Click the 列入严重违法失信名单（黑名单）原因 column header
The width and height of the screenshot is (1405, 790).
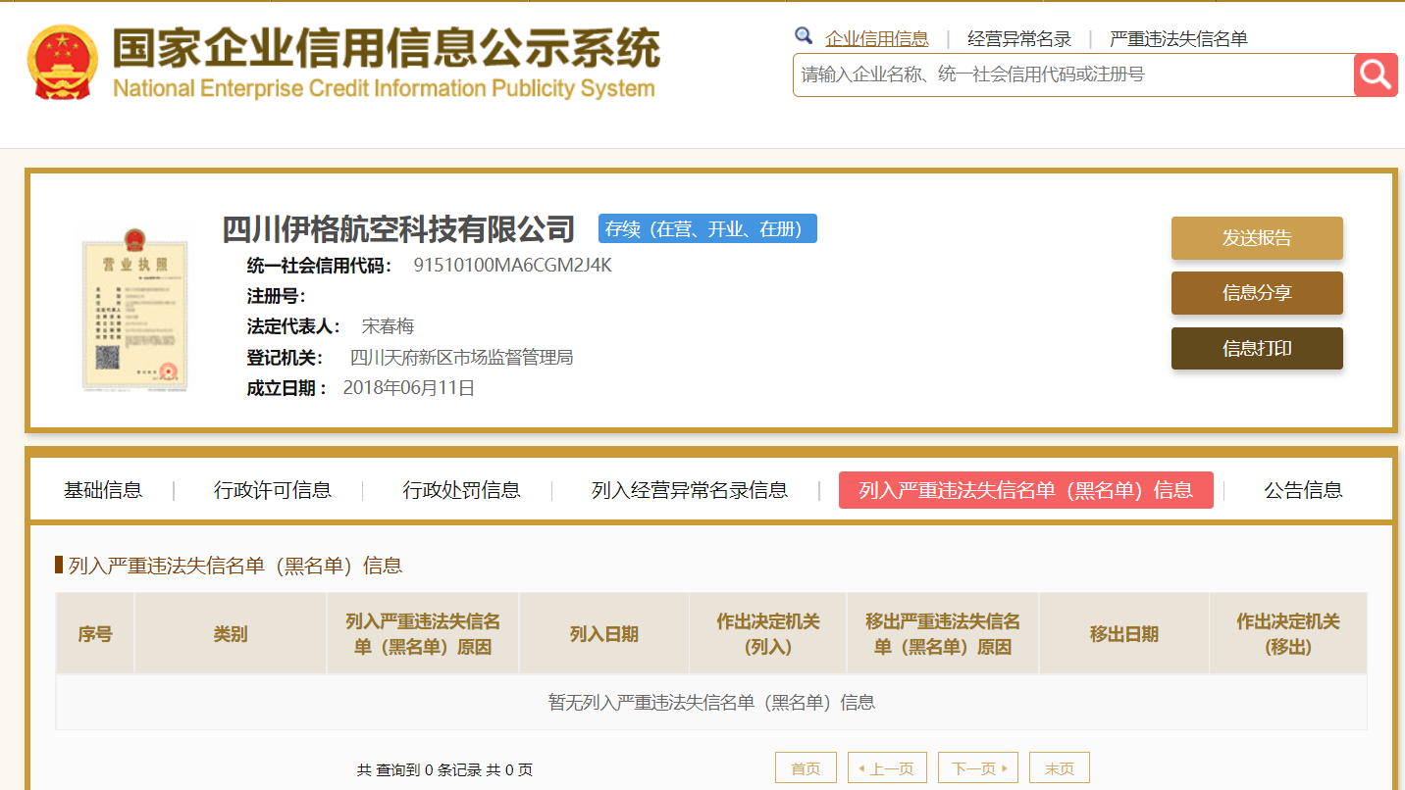423,634
